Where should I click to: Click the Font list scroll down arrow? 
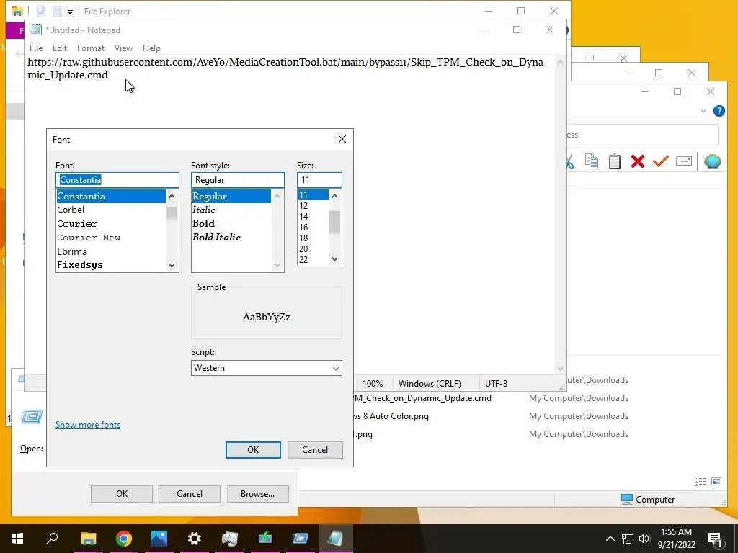(x=172, y=265)
